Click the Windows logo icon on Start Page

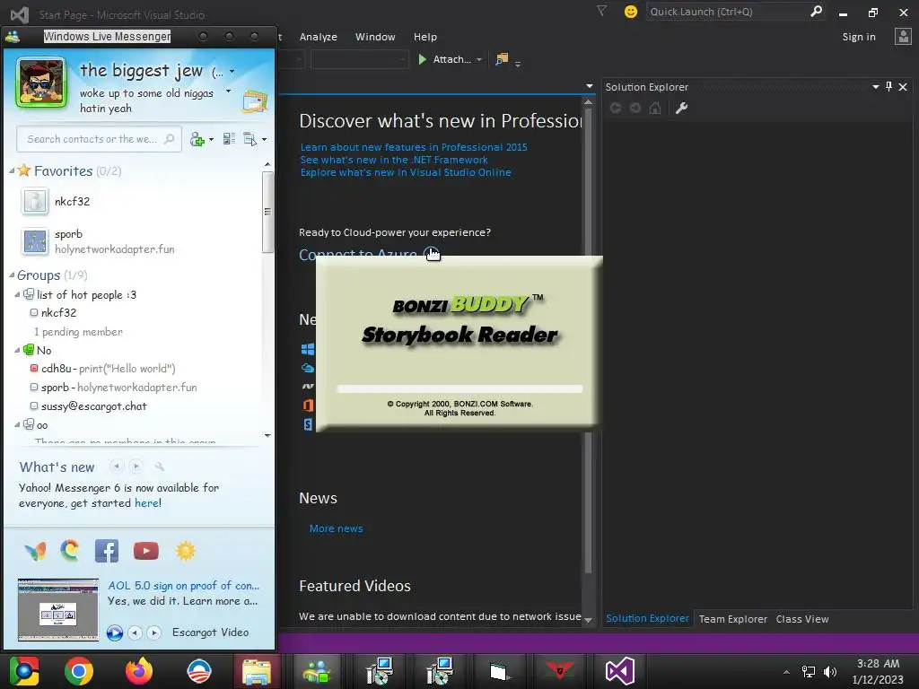(308, 349)
